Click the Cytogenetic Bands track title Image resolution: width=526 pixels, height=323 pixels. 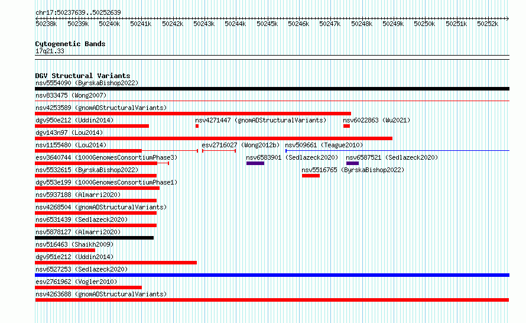[x=70, y=44]
